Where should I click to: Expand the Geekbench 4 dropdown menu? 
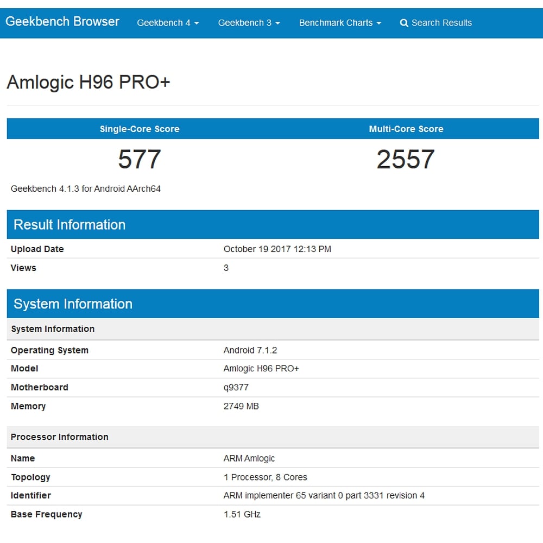pyautogui.click(x=168, y=23)
